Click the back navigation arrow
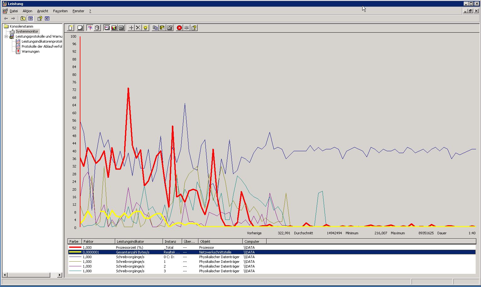The height and width of the screenshot is (287, 481). click(5, 18)
